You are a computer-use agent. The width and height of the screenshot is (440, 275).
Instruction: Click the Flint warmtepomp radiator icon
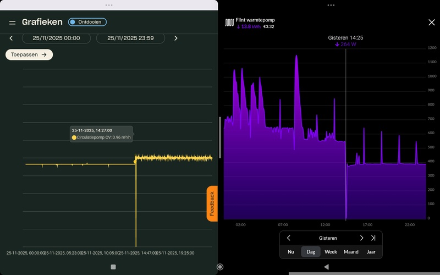pyautogui.click(x=229, y=23)
